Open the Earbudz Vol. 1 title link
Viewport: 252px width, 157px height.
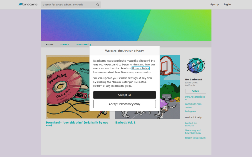tap(125, 122)
